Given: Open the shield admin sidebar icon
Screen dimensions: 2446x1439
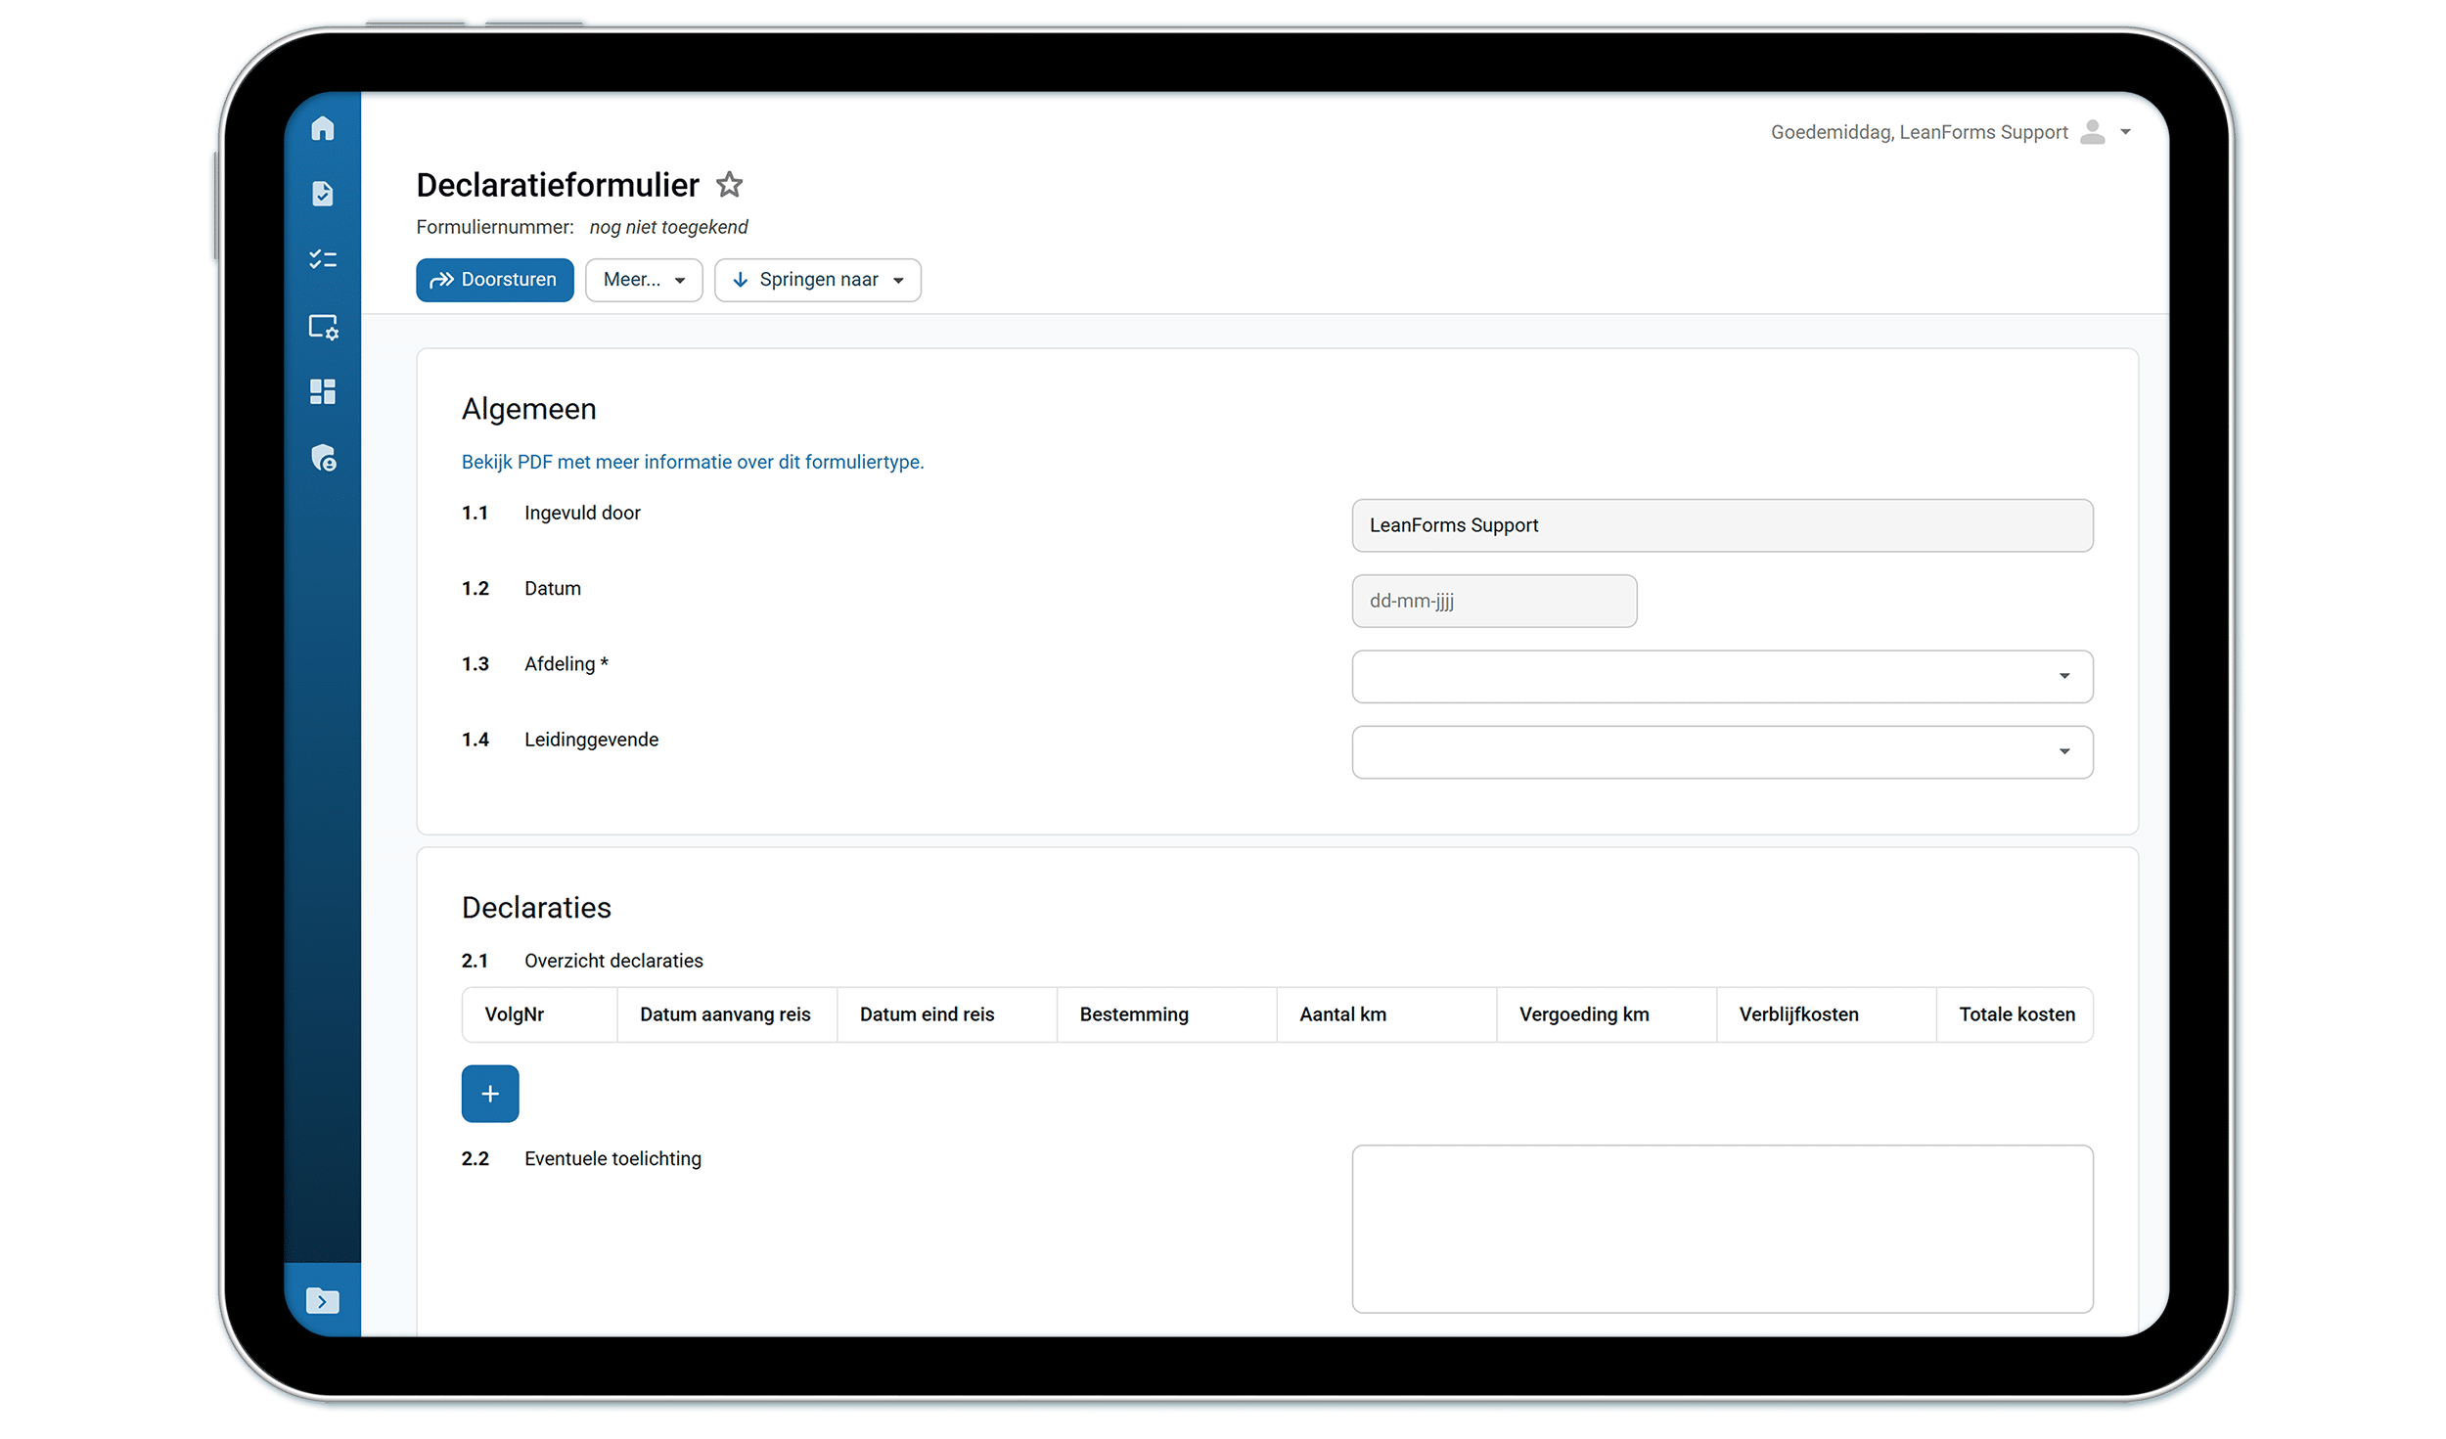Looking at the screenshot, I should pyautogui.click(x=322, y=458).
